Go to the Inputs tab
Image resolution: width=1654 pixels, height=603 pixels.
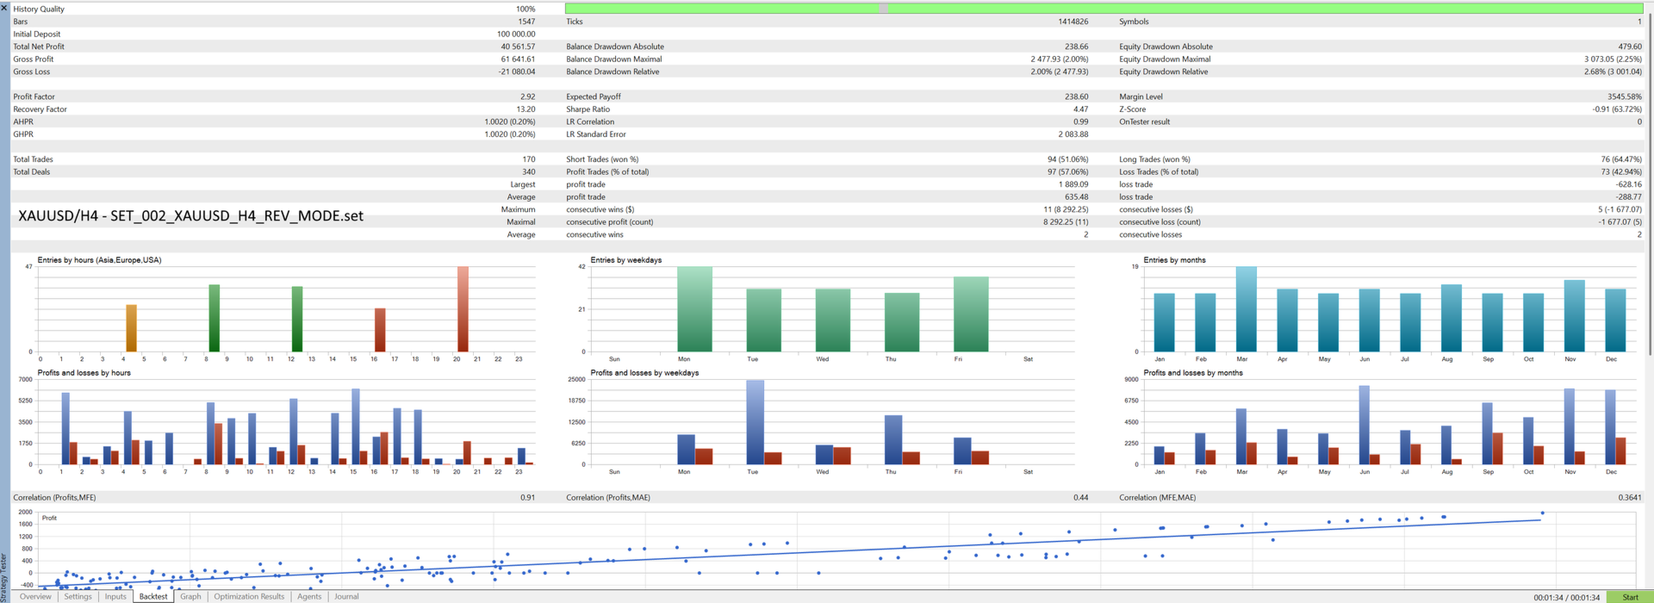click(115, 596)
